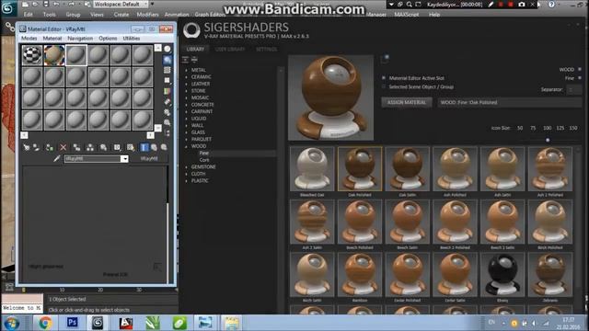
Task: Click Make Preview icon
Action: click(x=167, y=102)
